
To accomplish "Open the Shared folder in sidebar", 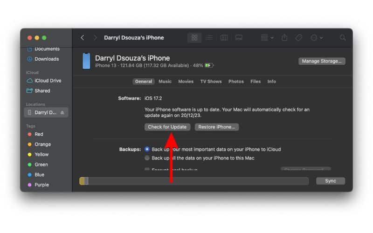I will pyautogui.click(x=38, y=90).
